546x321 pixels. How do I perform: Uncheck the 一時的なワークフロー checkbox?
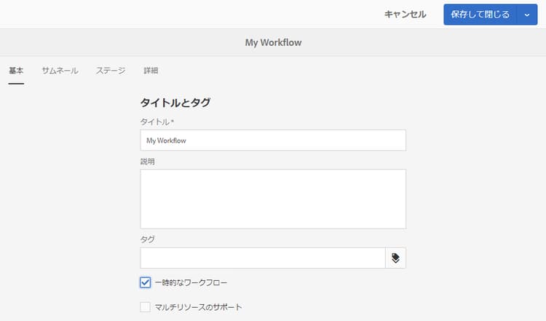tap(146, 282)
